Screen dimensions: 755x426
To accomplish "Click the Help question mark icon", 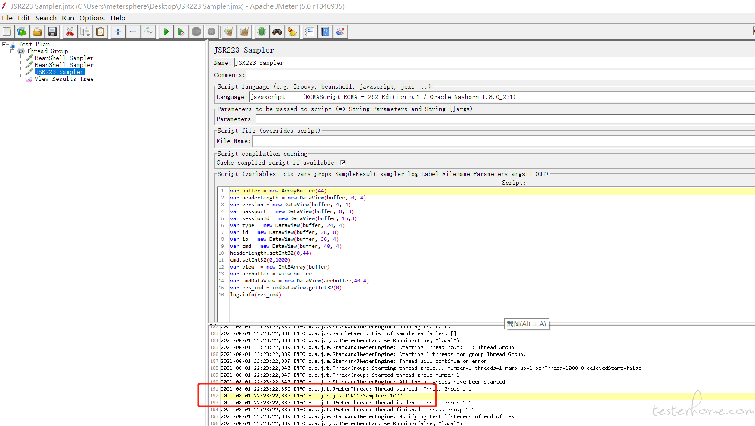I will [325, 32].
